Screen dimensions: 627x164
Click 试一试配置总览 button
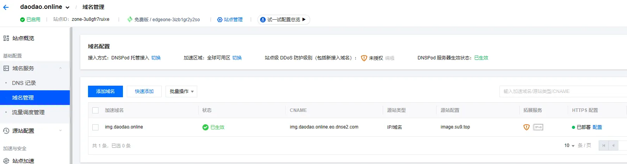click(x=283, y=19)
